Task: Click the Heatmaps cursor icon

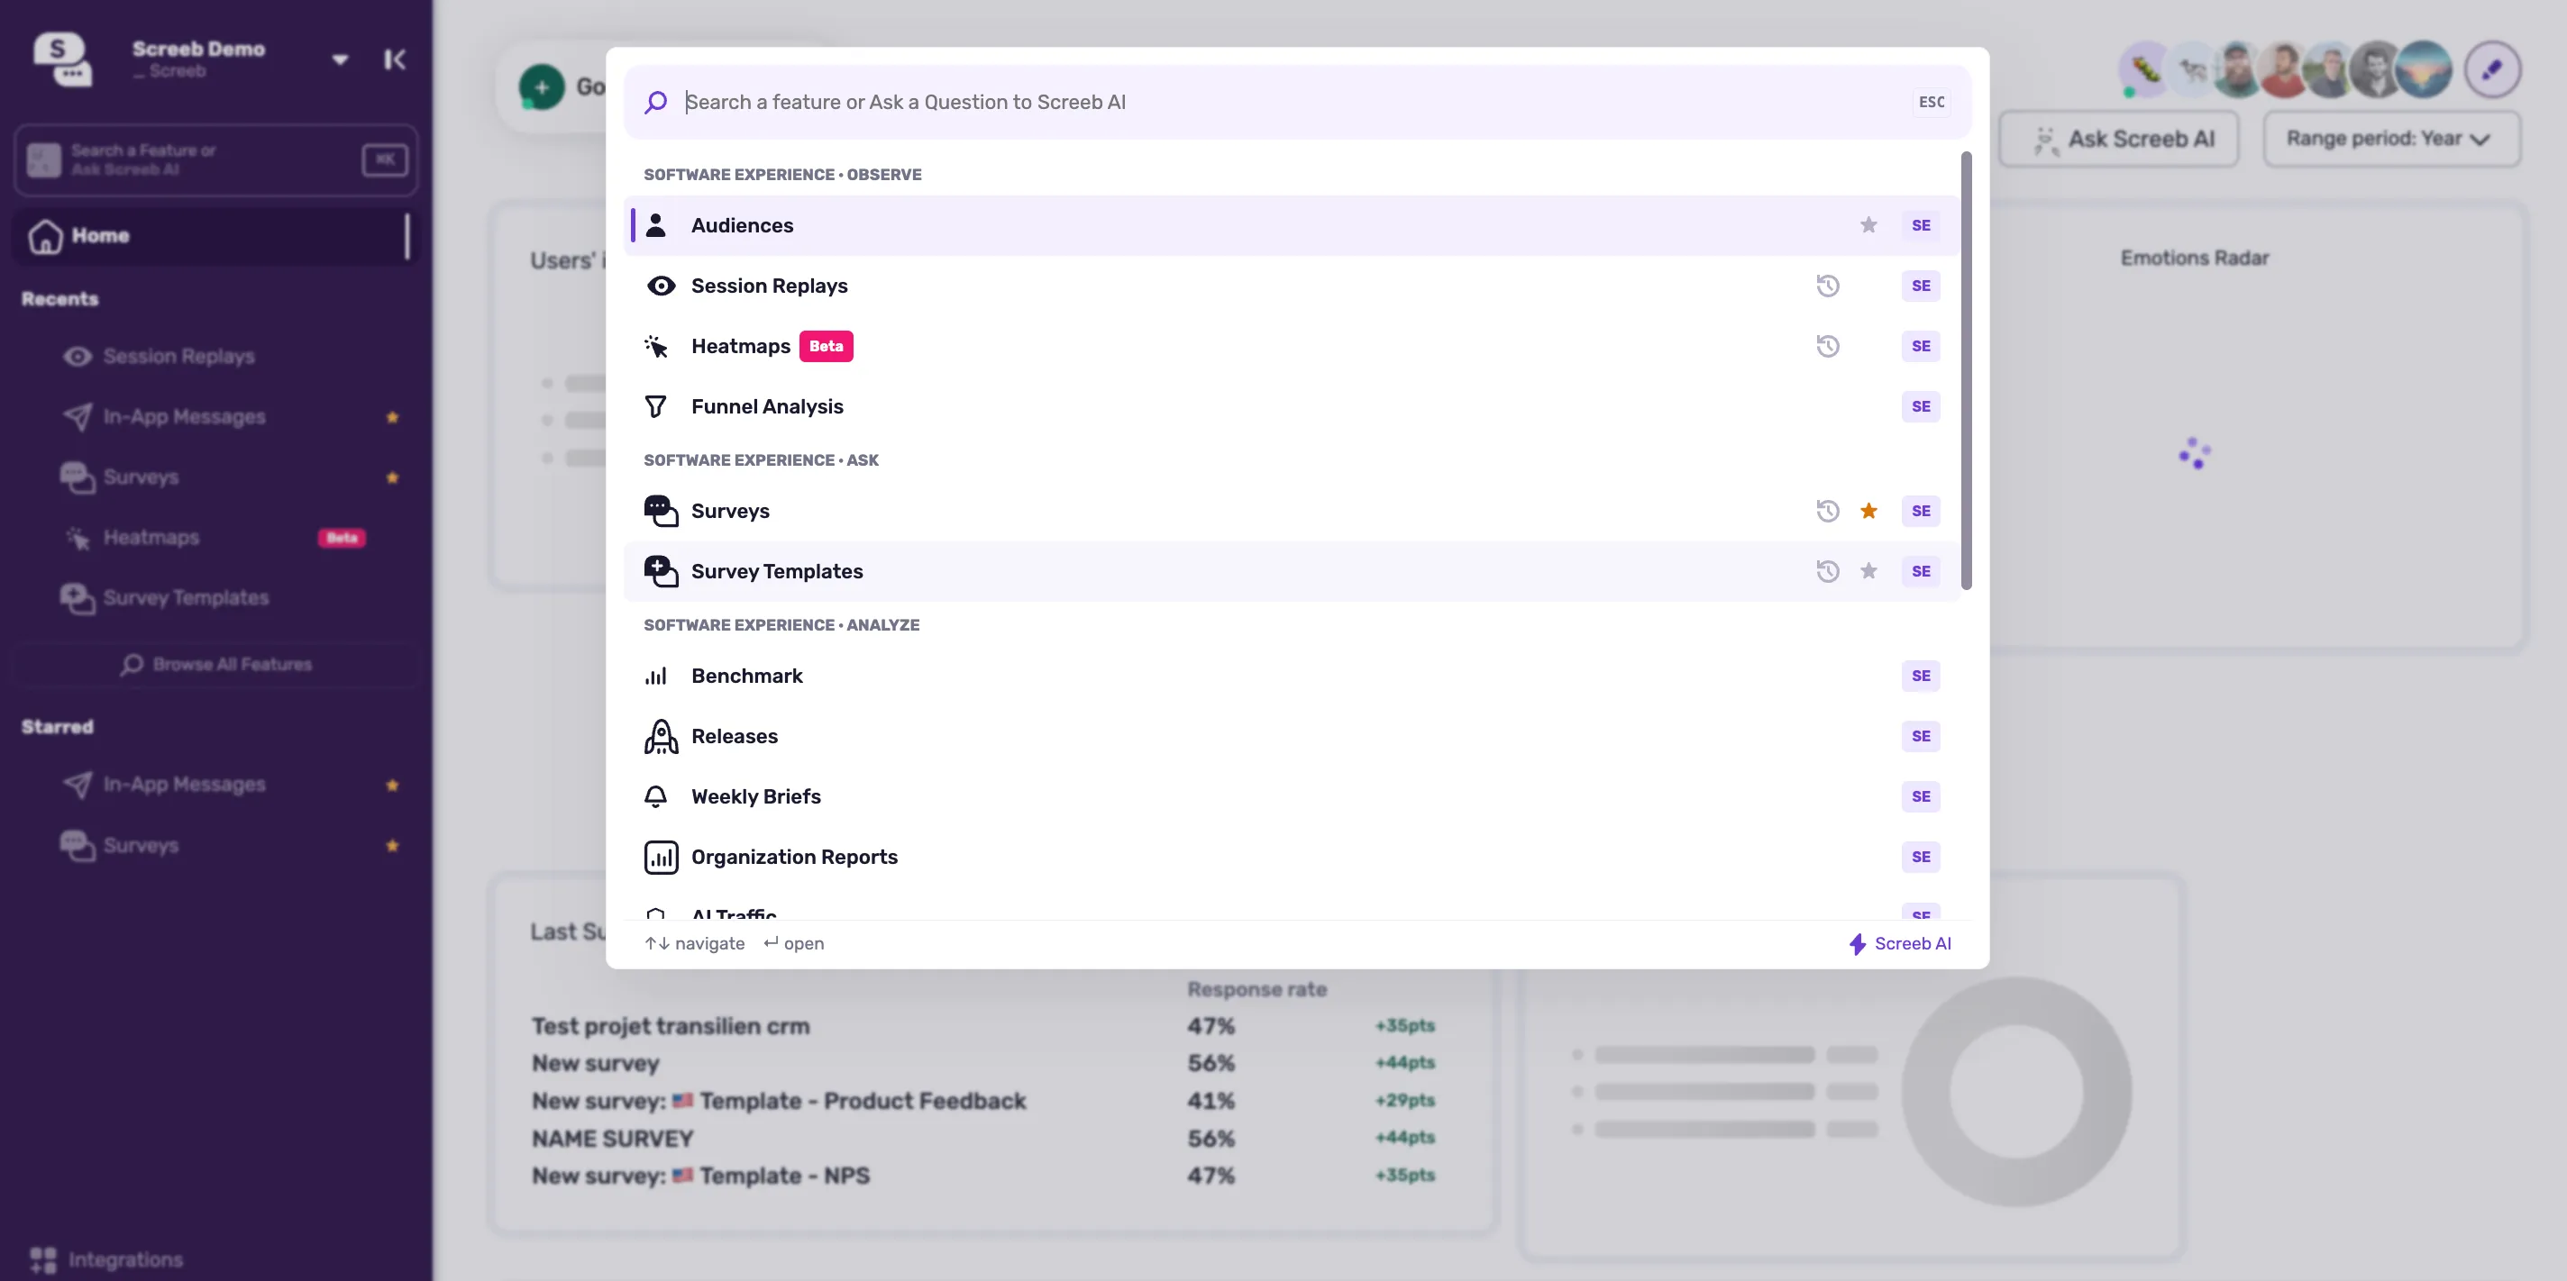Action: coord(655,346)
